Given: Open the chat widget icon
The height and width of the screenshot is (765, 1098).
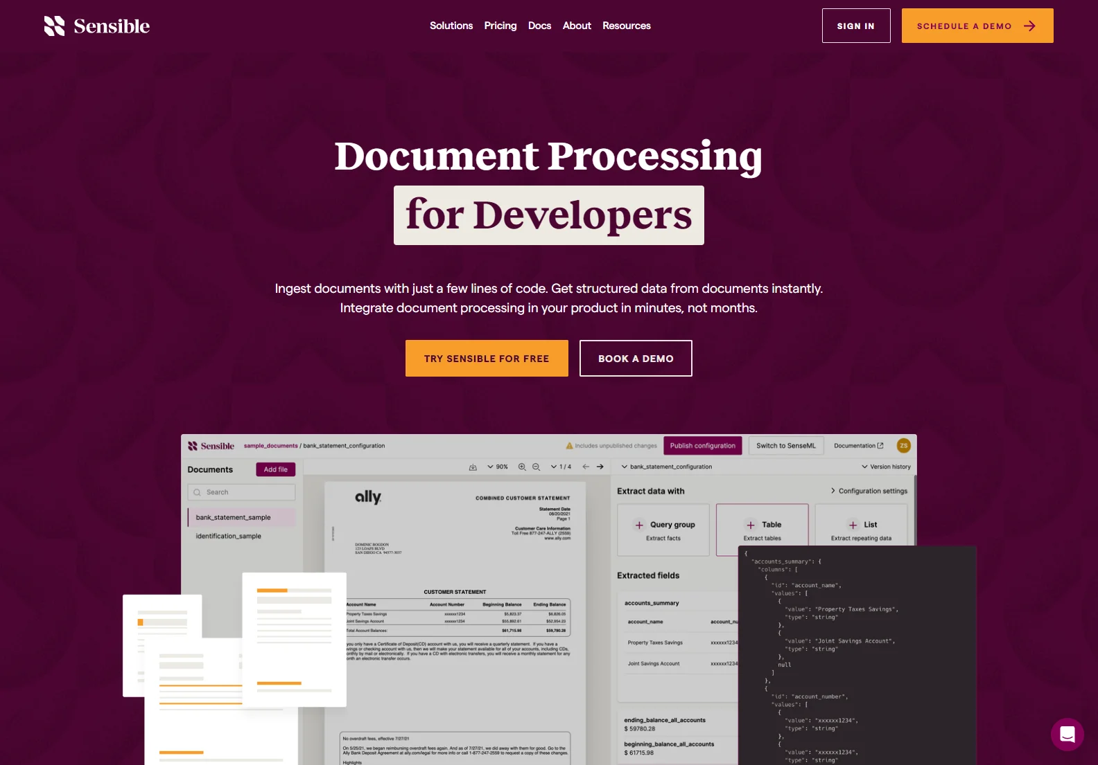Looking at the screenshot, I should click(1067, 735).
